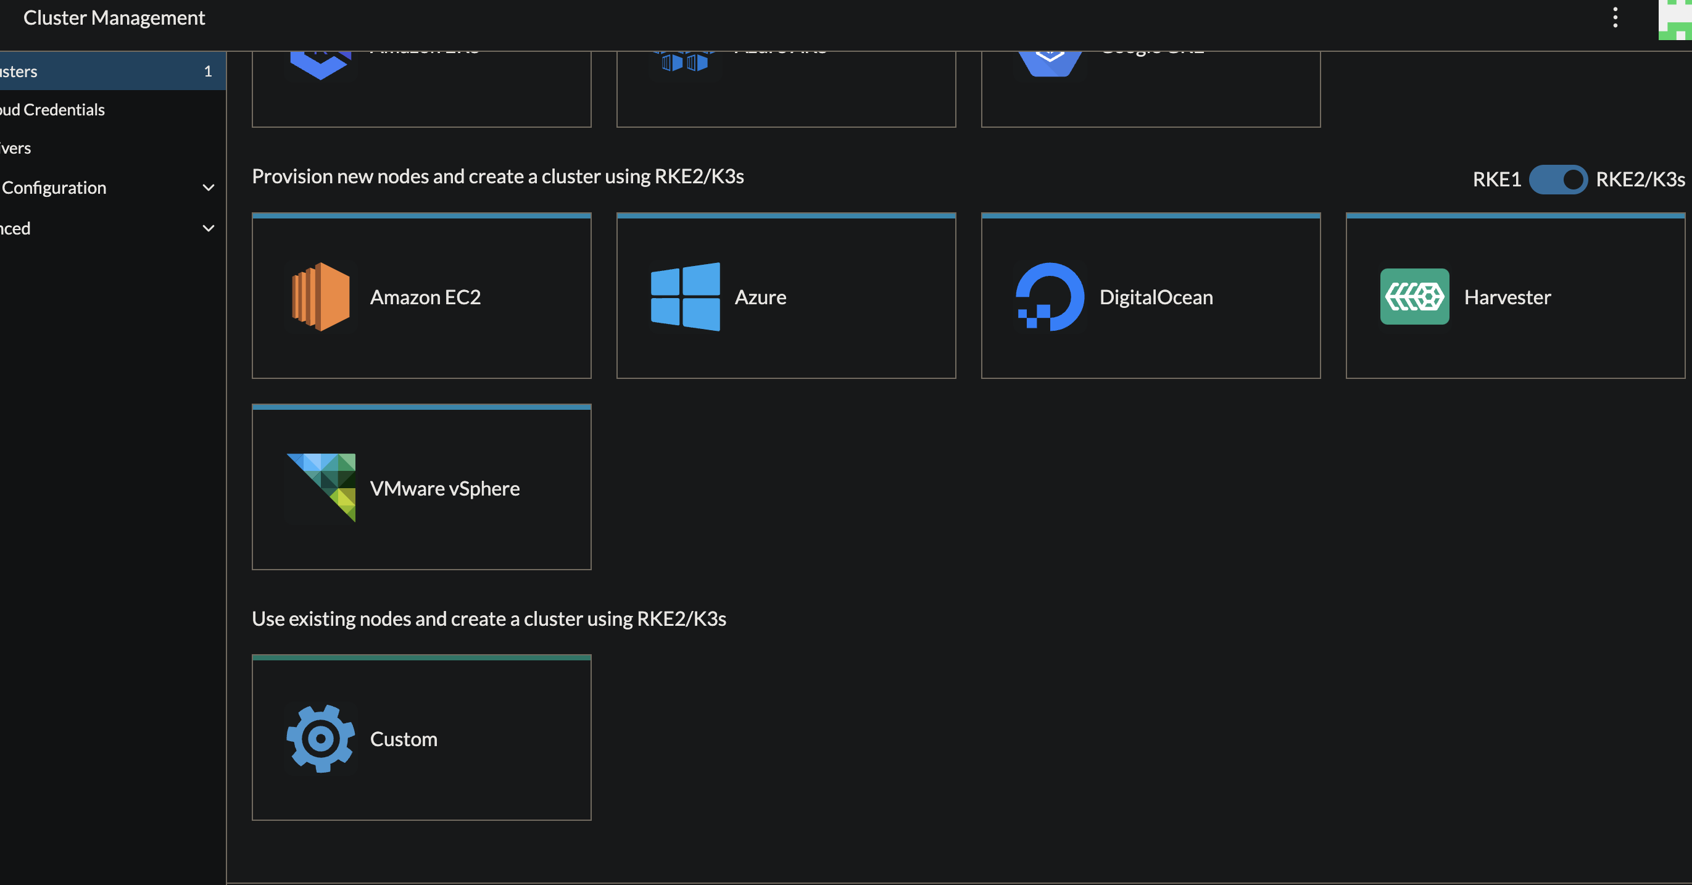Click the Custom gear icon
1692x885 pixels.
click(x=320, y=739)
